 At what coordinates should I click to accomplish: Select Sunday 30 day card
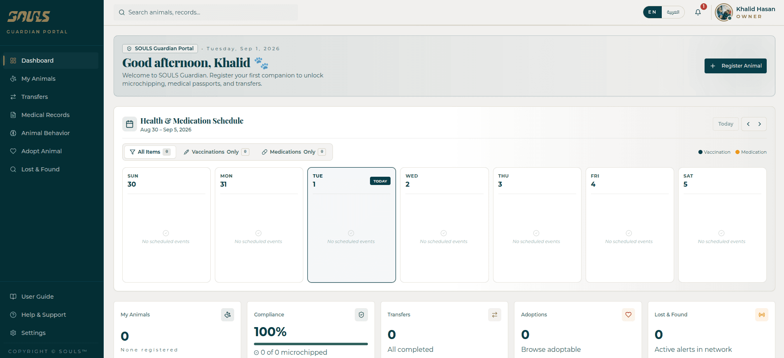pyautogui.click(x=166, y=225)
